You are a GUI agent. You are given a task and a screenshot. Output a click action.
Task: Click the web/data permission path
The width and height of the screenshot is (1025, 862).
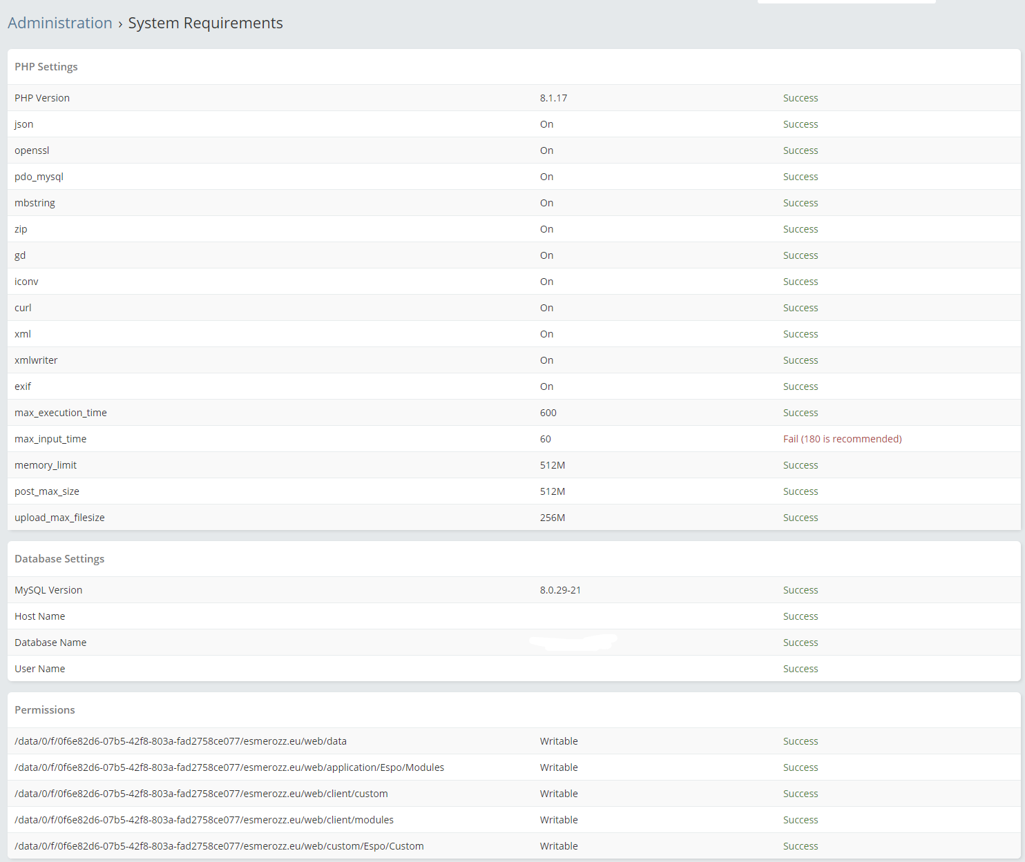[180, 741]
